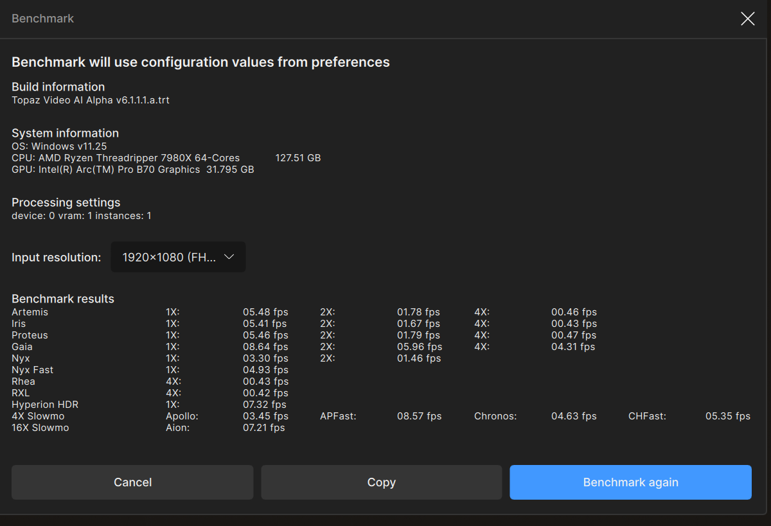Click the Cancel button

[132, 482]
